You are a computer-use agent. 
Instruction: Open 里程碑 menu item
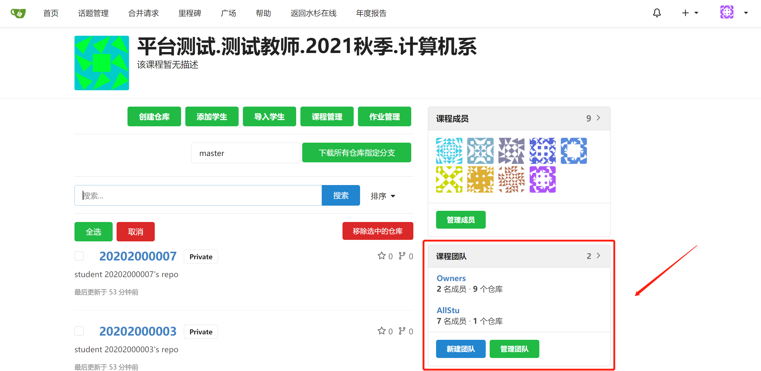pyautogui.click(x=190, y=13)
